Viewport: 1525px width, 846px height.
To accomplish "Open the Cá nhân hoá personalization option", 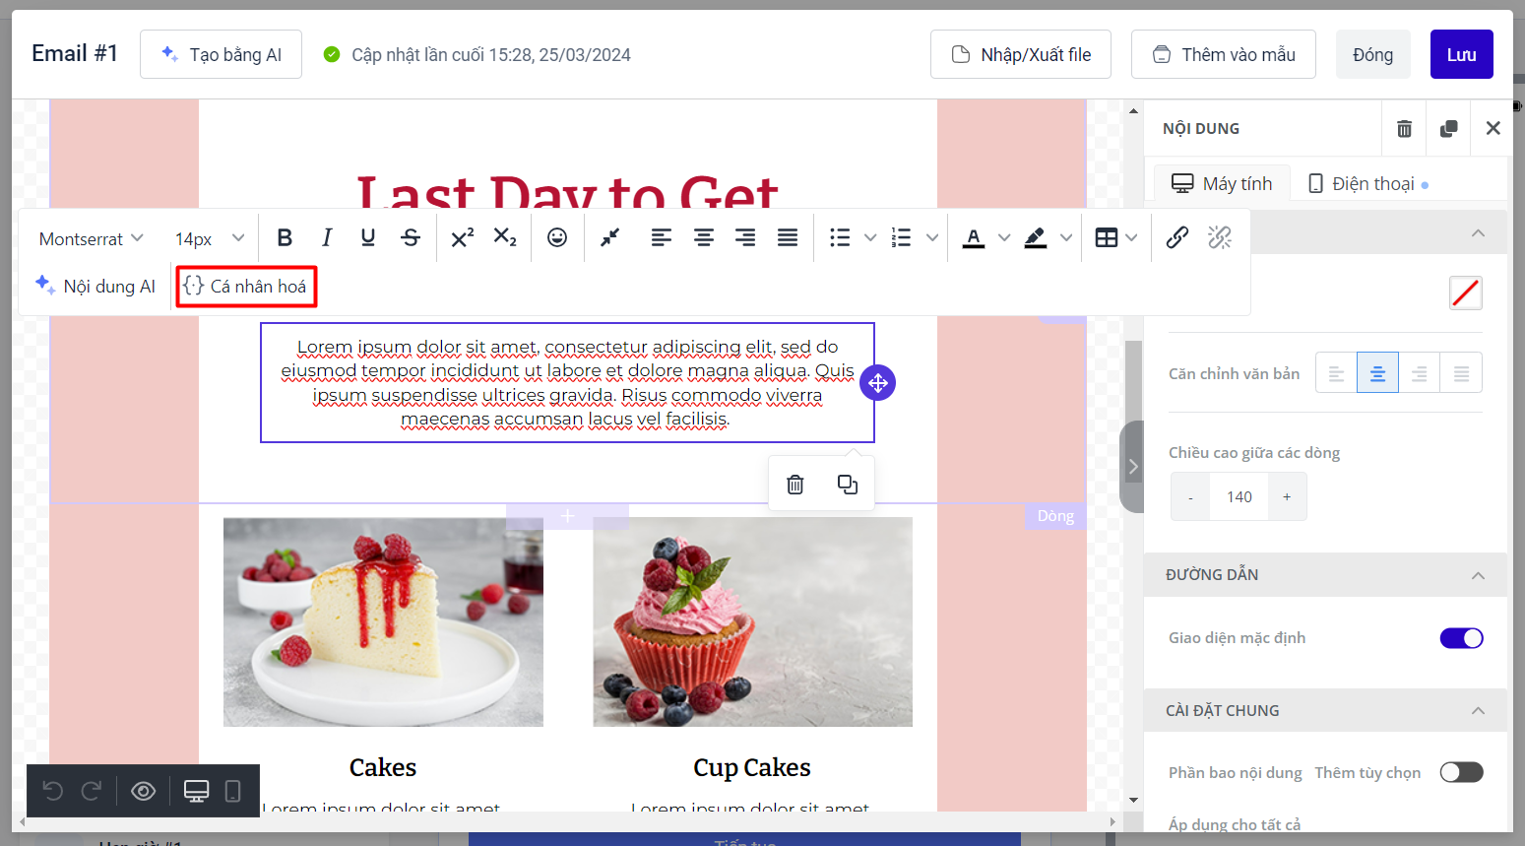I will [246, 287].
